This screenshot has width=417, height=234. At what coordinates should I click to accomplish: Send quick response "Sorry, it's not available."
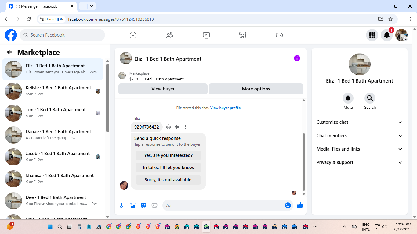(168, 180)
